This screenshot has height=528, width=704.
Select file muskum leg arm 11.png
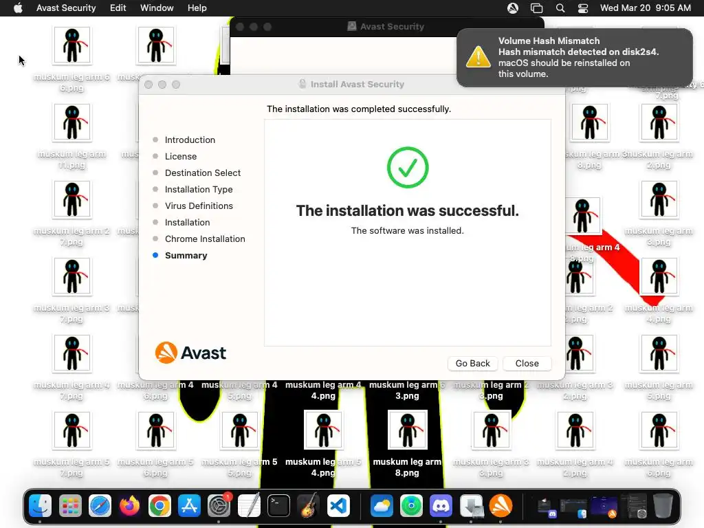[x=71, y=122]
